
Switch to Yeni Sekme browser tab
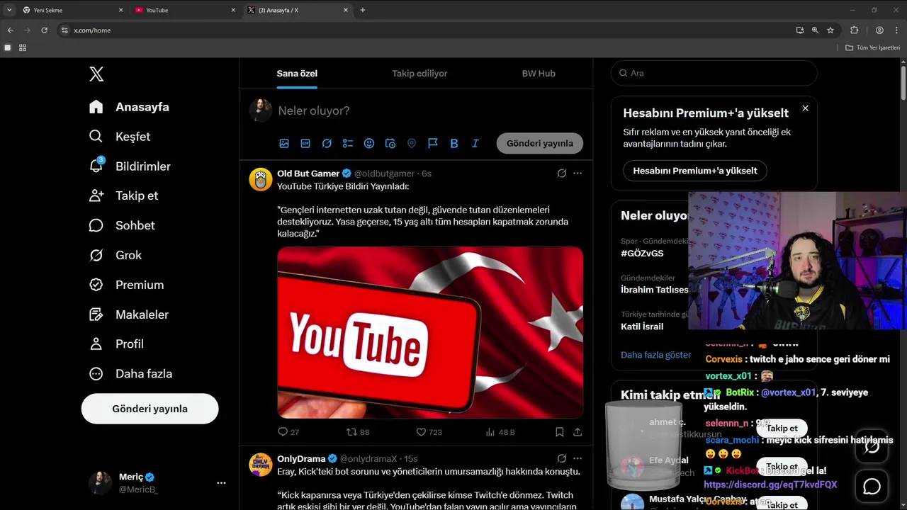tap(72, 10)
